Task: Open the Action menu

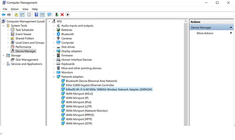Action: 15,9
